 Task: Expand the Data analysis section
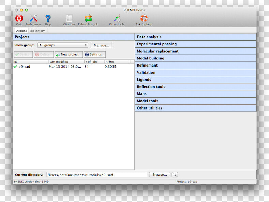point(196,37)
